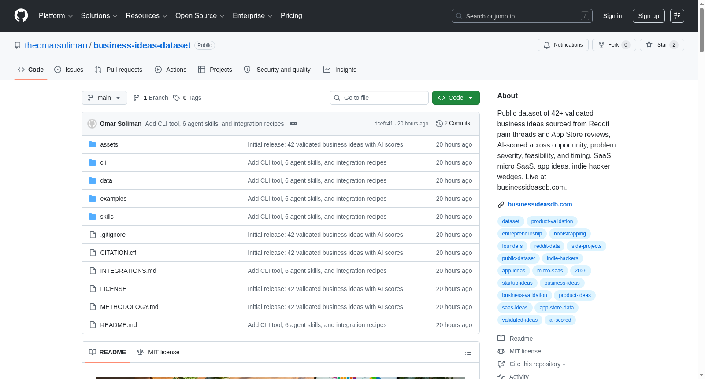Open Notifications bell button
Viewport: 705px width, 379px height.
[x=563, y=45]
